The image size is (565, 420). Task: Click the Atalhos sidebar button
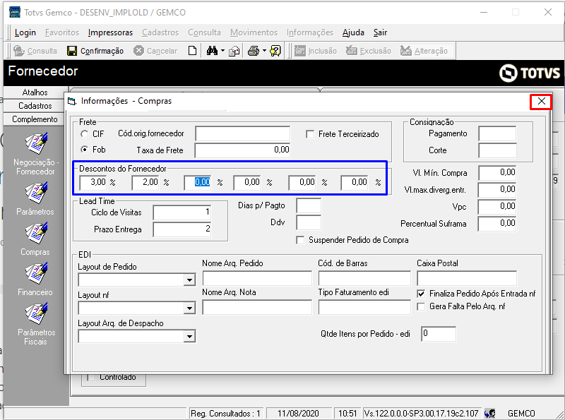[35, 92]
